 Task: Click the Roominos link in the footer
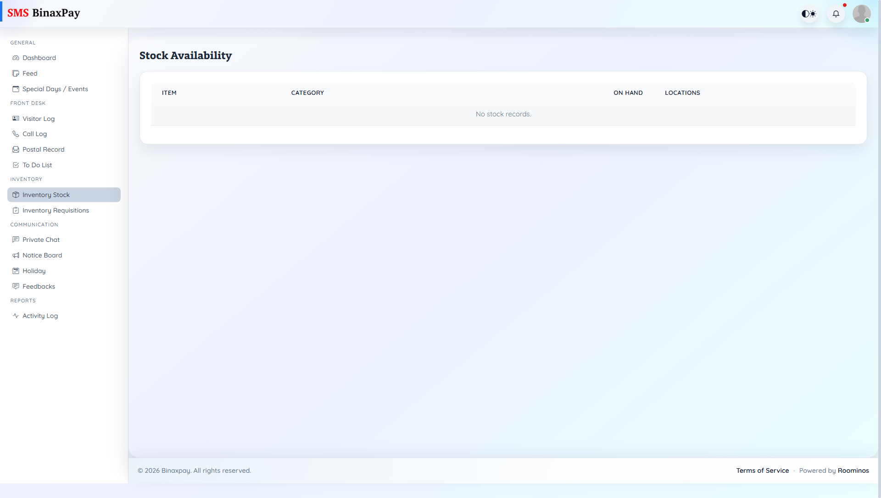[853, 471]
